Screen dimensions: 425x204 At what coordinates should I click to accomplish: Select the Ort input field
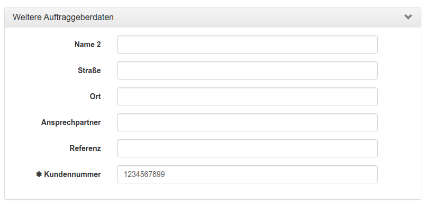point(247,96)
